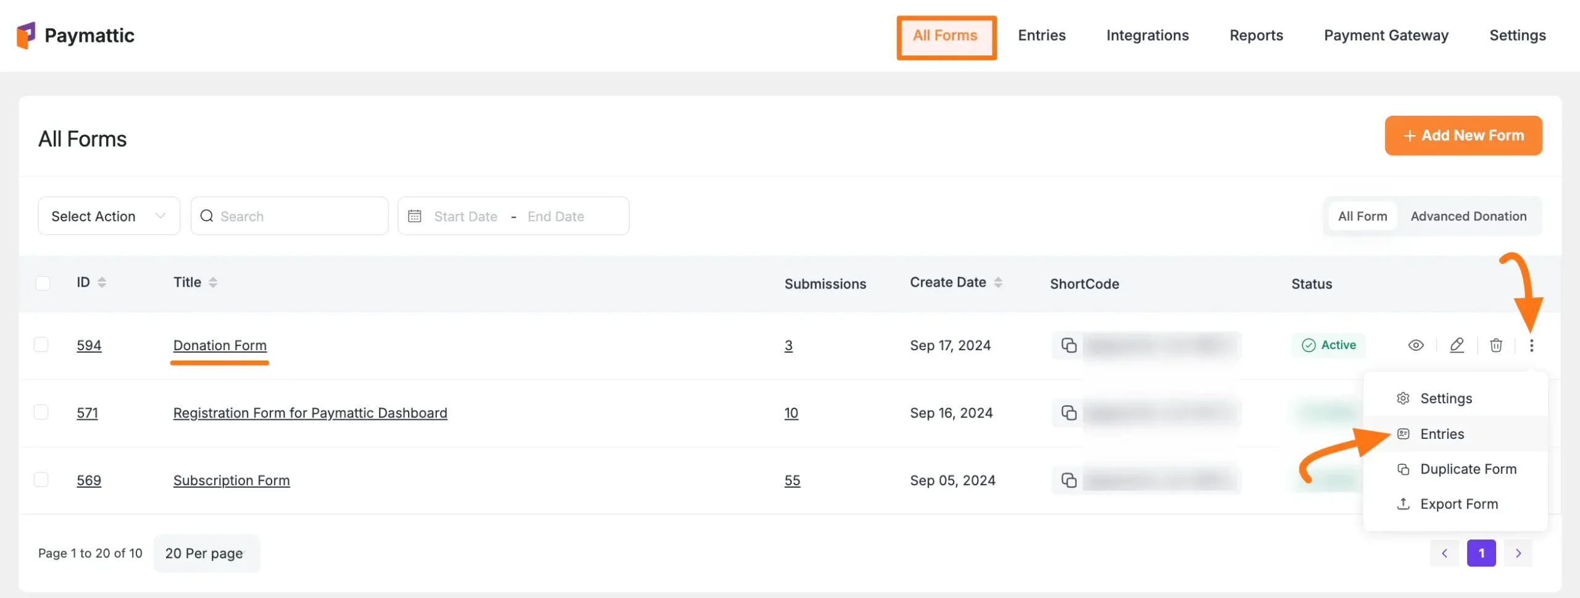Click the active status badge on Donation Form

click(x=1329, y=345)
